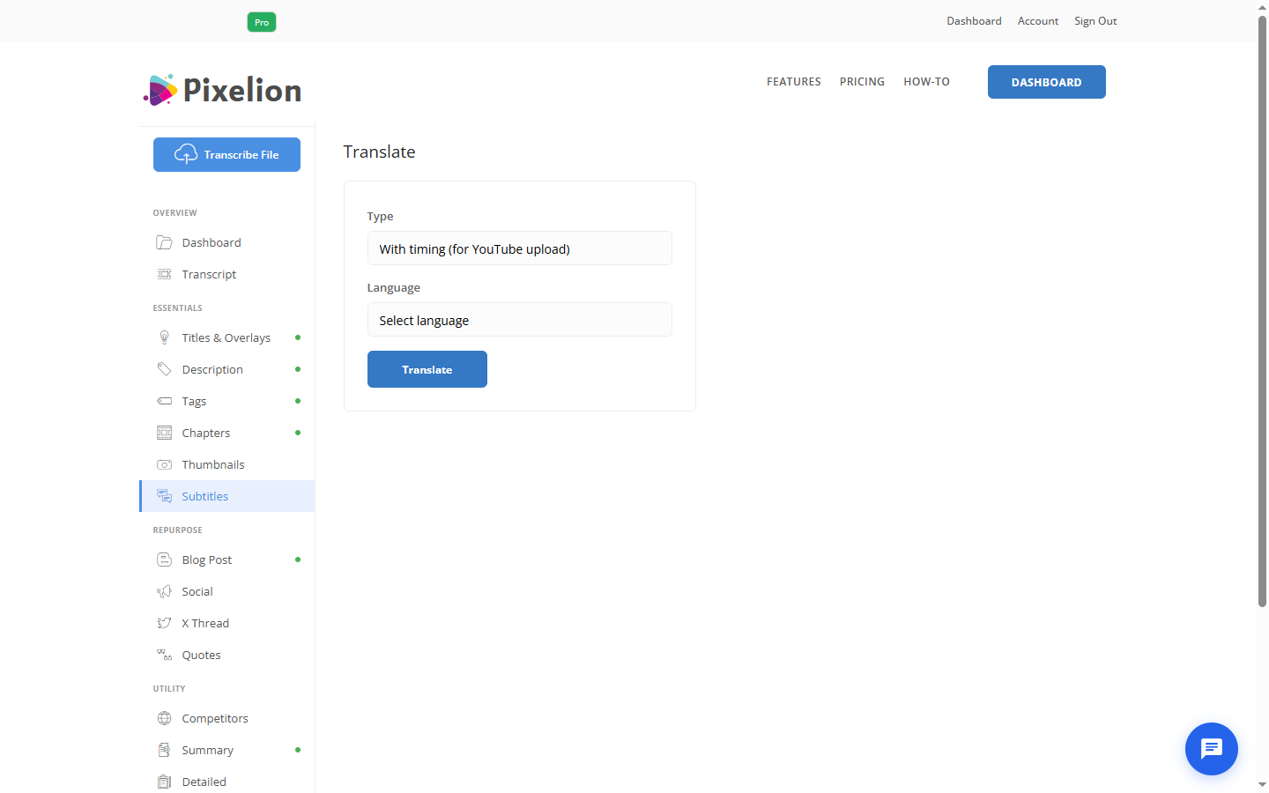
Task: Click the Blog Post icon
Action: 164,560
